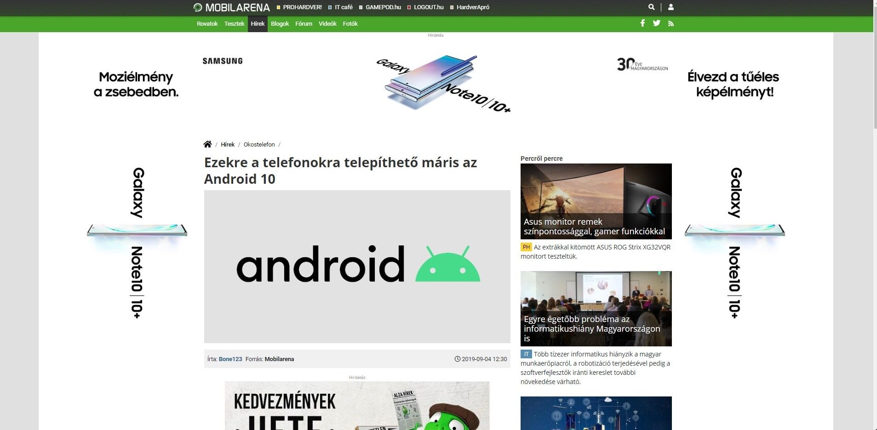Screen dimensions: 877x430
Task: Open the third sidebar article thumbnail with network graphic
Action: click(596, 413)
